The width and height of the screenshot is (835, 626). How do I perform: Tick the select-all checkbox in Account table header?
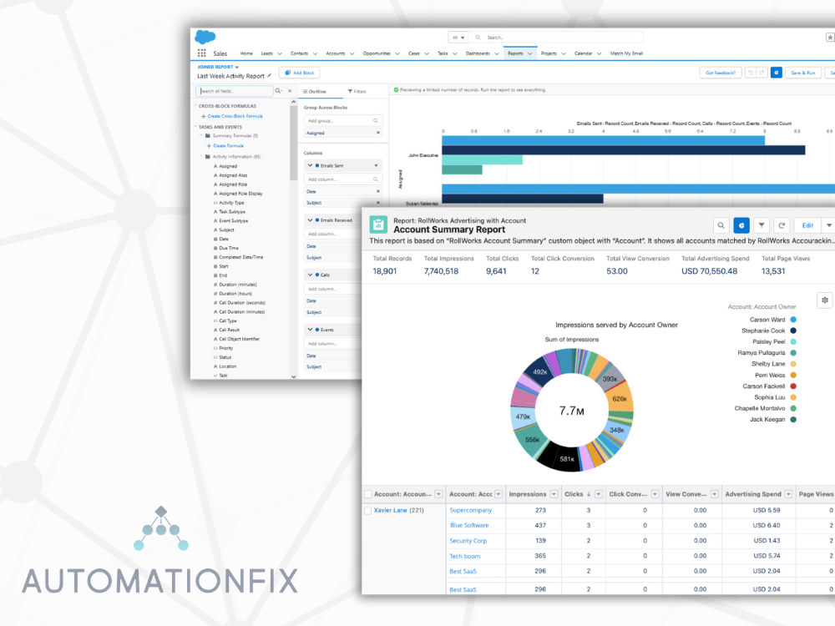point(367,494)
